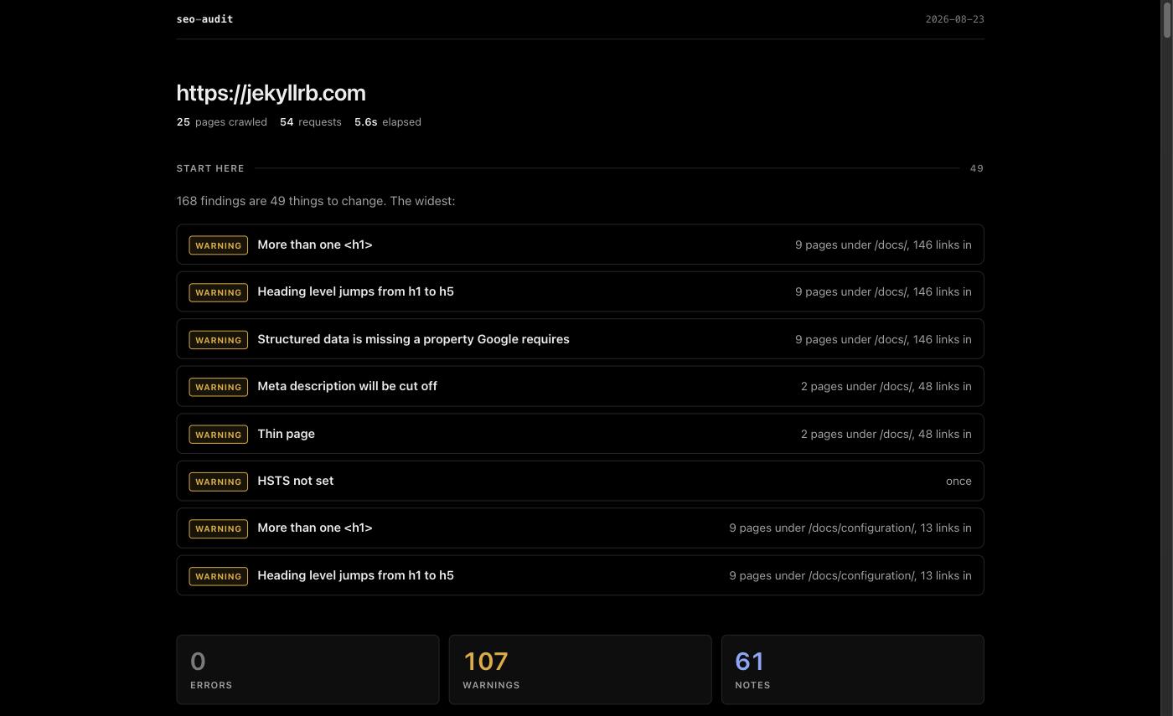Image resolution: width=1173 pixels, height=716 pixels.
Task: Open the 'Thin page' finding row
Action: pos(580,434)
